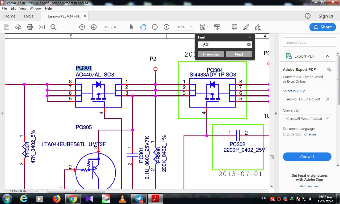Remove selected PDF file with X
This screenshot has width=340, height=204.
coord(328,99)
